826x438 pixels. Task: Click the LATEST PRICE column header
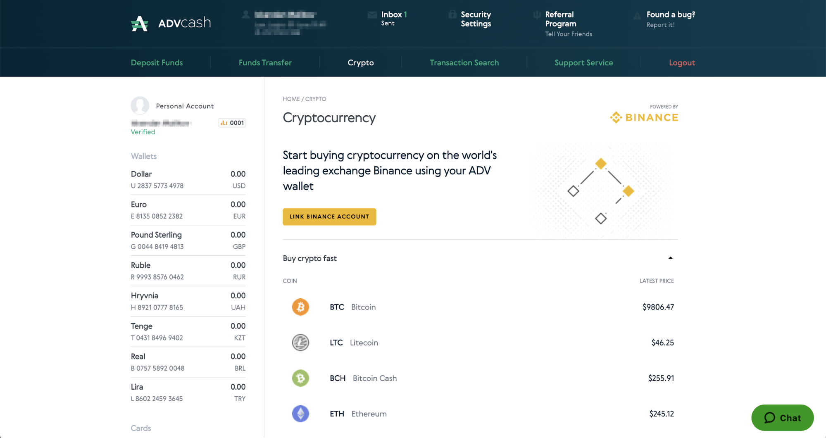coord(657,281)
